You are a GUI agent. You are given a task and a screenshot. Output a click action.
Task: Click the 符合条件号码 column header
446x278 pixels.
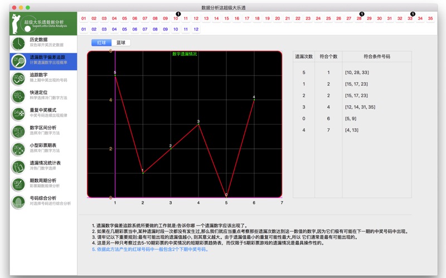point(377,57)
